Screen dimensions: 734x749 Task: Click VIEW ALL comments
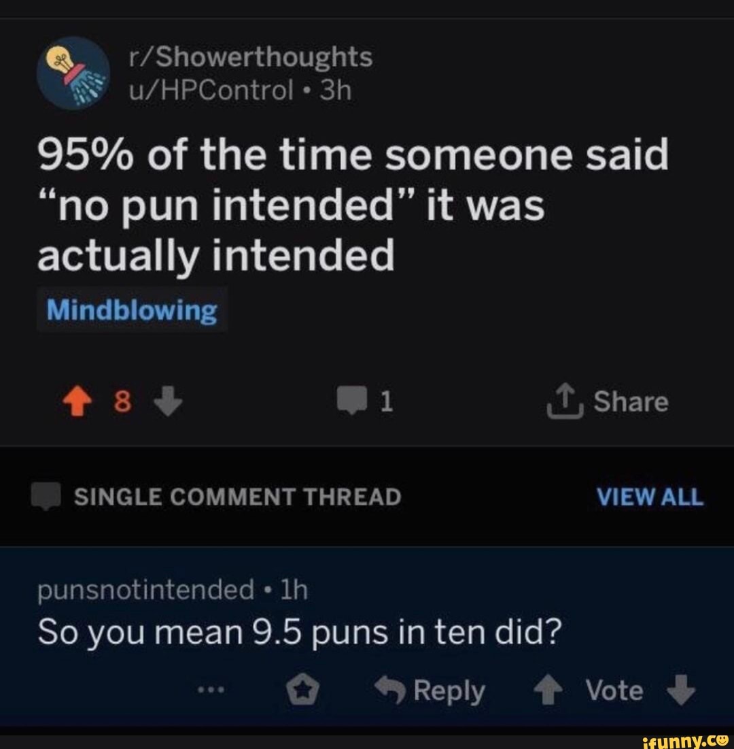pos(649,497)
